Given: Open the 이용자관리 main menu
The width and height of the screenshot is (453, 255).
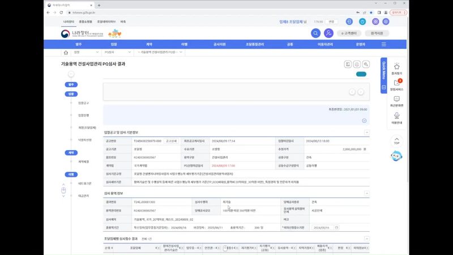Looking at the screenshot, I should [325, 45].
